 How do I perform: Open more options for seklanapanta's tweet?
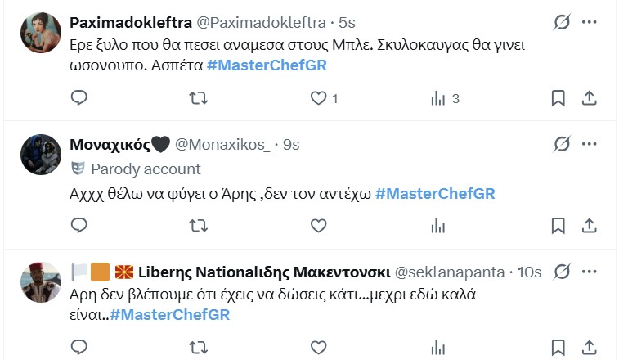tap(590, 271)
